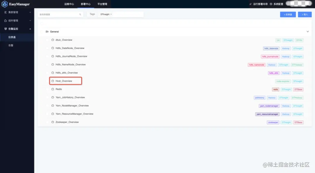Viewport: 315px width, 173px height.
Task: Click the yarn_nodemanager tag
Action: point(269,106)
